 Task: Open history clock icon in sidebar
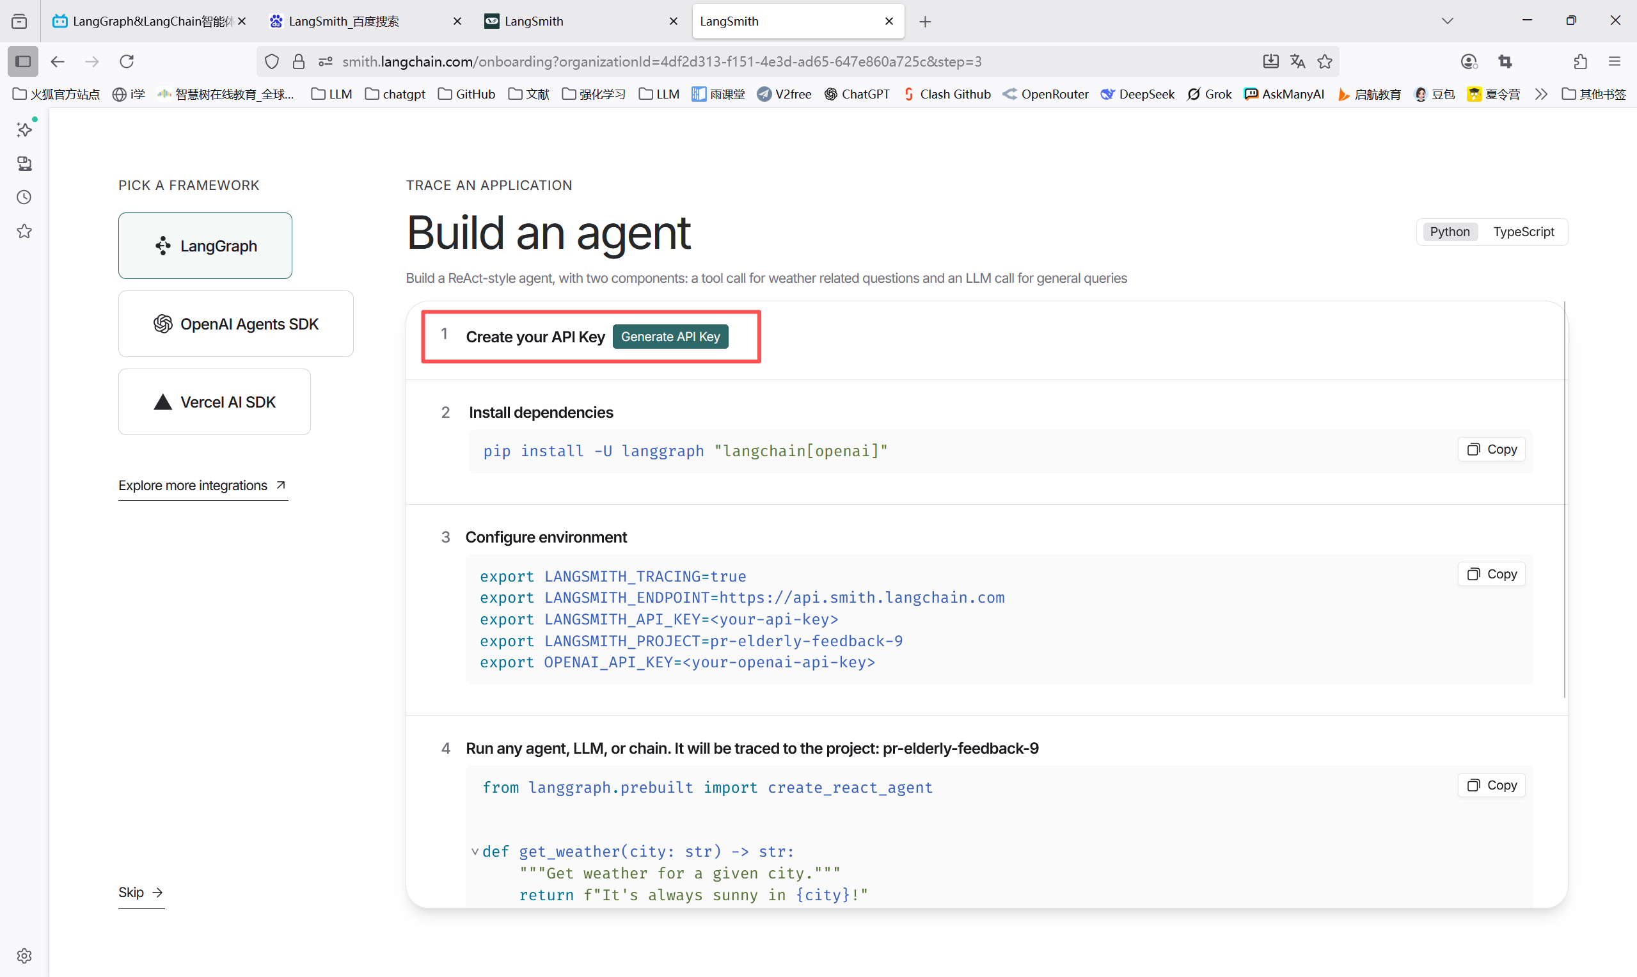click(x=24, y=198)
